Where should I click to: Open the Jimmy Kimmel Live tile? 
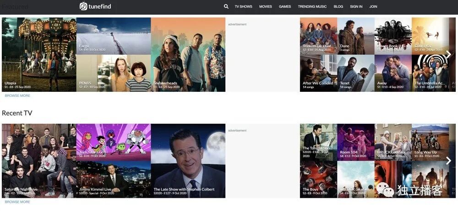click(114, 179)
